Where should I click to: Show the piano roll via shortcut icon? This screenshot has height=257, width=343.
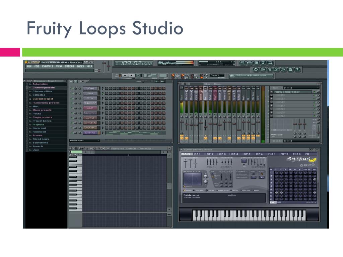click(256, 63)
